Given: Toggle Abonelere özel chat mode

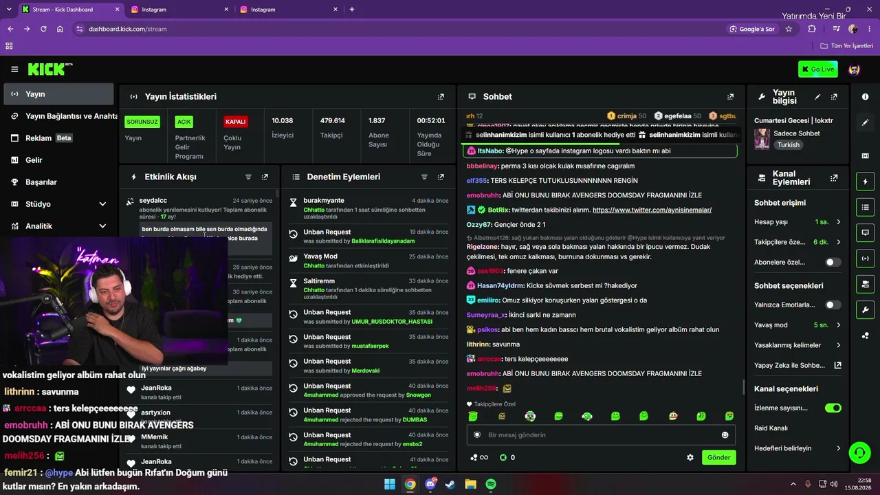Looking at the screenshot, I should (x=833, y=262).
